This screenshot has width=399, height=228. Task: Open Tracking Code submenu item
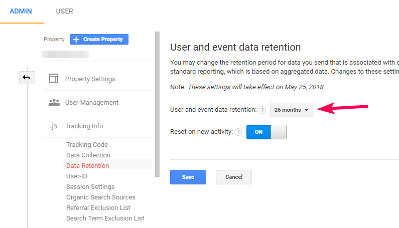click(x=87, y=144)
